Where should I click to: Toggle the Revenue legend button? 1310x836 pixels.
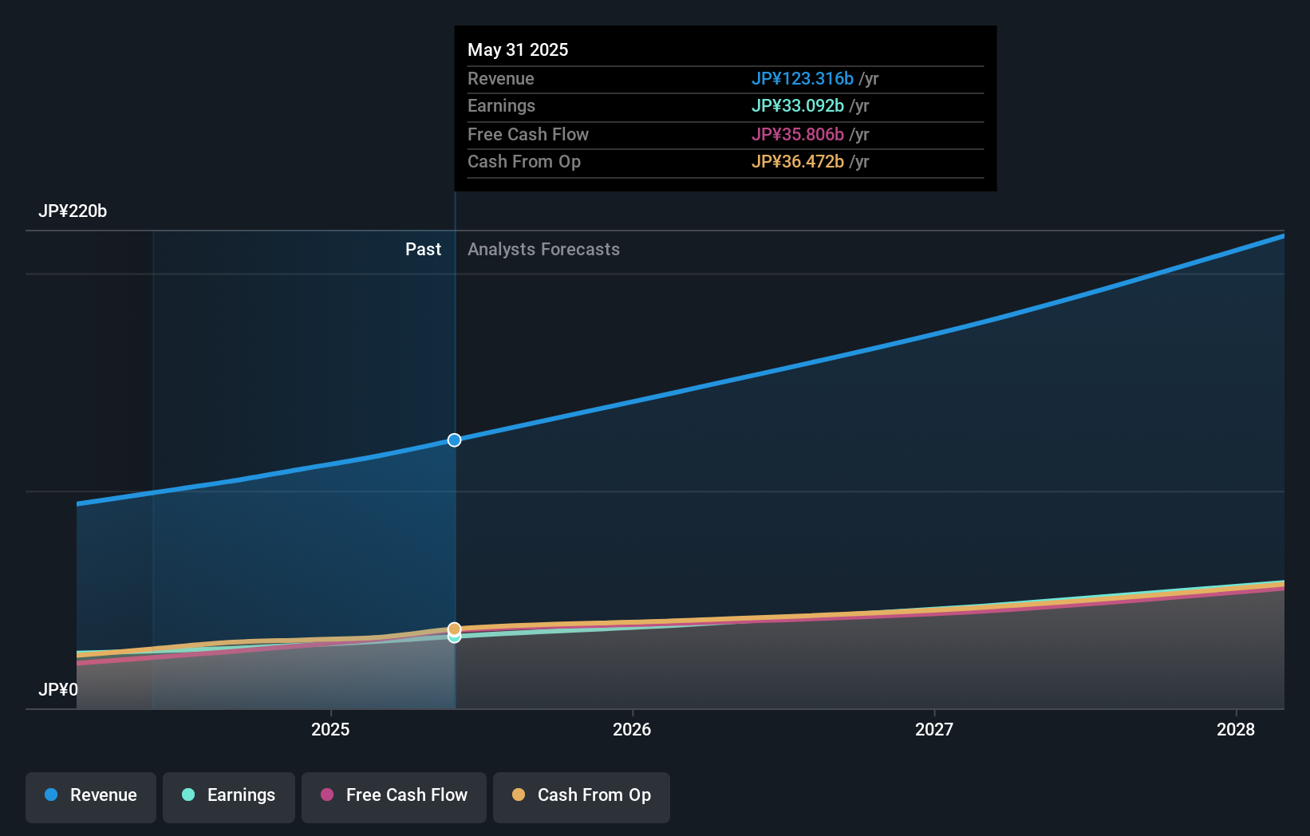click(91, 797)
